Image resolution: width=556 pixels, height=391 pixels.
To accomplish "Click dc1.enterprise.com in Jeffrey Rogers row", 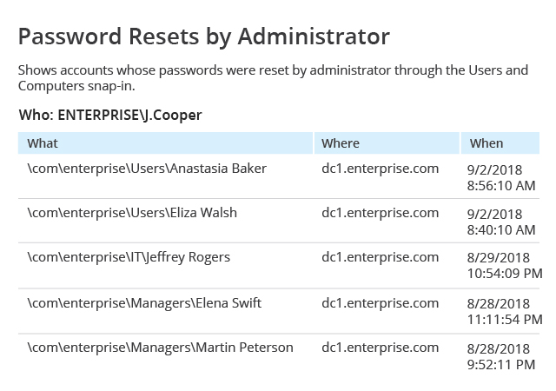I will point(381,257).
